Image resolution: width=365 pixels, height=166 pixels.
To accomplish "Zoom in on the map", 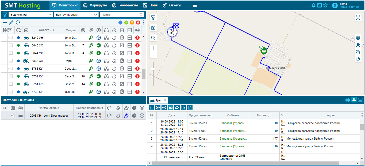I will click(153, 48).
